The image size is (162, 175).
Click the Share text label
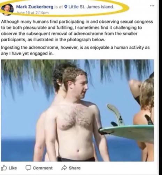point(75,168)
